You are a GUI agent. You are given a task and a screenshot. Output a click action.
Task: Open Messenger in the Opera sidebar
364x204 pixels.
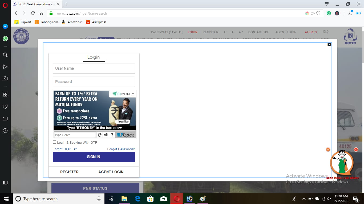pyautogui.click(x=5, y=27)
